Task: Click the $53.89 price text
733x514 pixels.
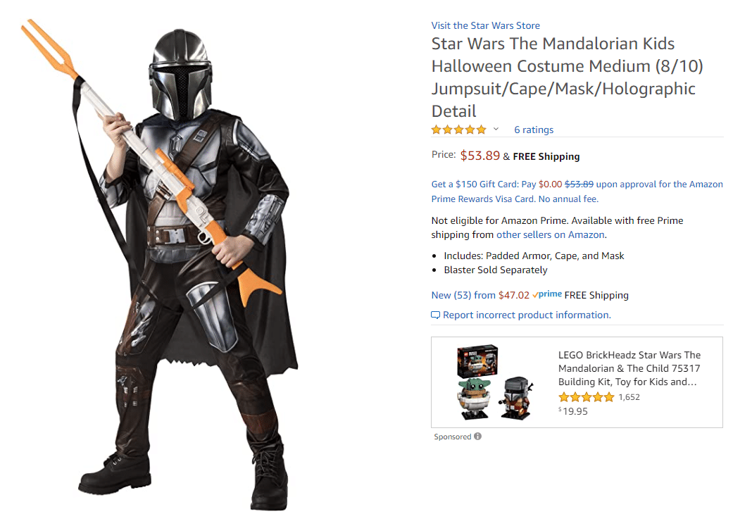Action: [x=480, y=156]
